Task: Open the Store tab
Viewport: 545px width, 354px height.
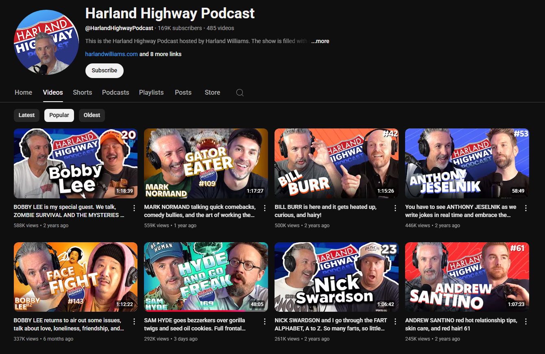Action: click(212, 92)
